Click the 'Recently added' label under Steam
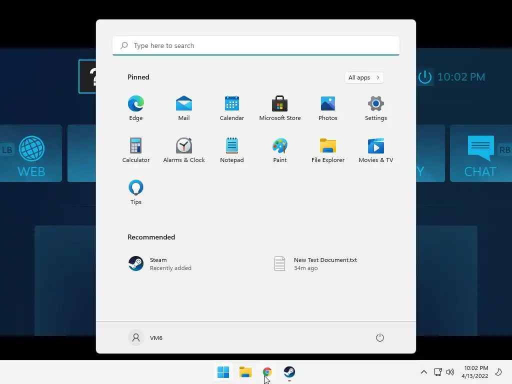The width and height of the screenshot is (512, 384). 170,268
